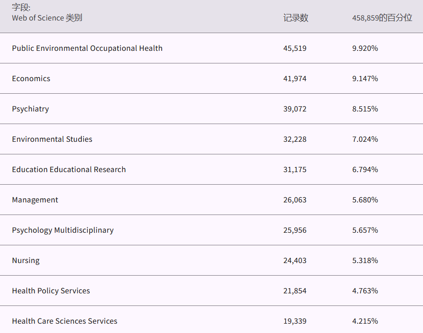Click the 记录数 column header
Image resolution: width=423 pixels, height=333 pixels.
295,18
